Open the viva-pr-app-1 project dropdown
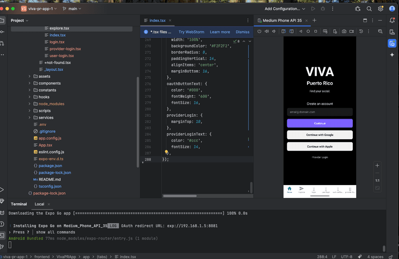 click(x=39, y=9)
